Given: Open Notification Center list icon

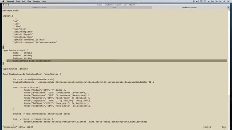Looking at the screenshot, I should [228, 1].
